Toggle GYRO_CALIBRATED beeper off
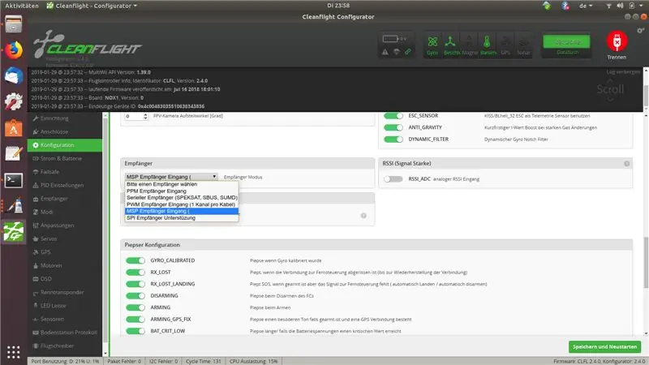Image resolution: width=649 pixels, height=365 pixels. [135, 260]
